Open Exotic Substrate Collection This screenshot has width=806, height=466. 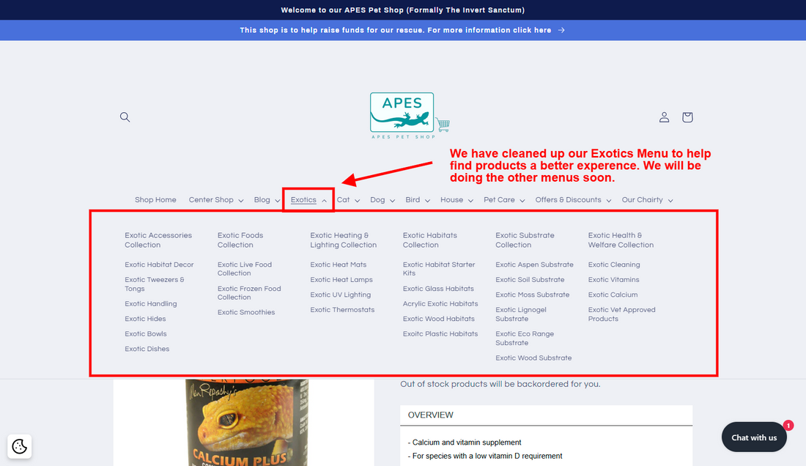(x=525, y=240)
